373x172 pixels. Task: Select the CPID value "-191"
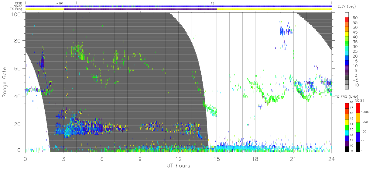click(x=60, y=3)
